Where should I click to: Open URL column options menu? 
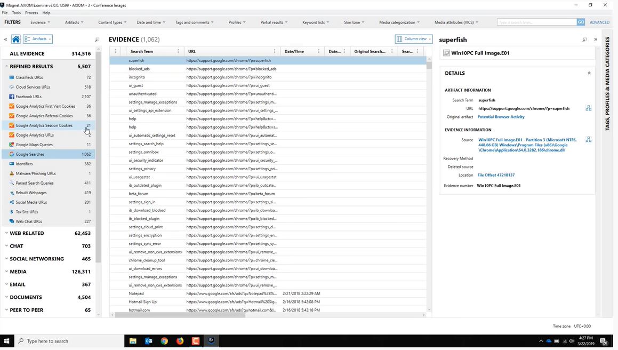point(274,51)
